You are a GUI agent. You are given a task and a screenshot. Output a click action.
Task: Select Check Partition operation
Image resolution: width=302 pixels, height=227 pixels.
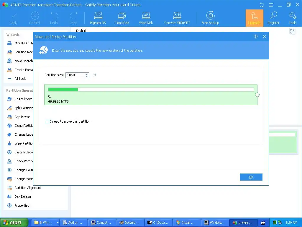[20, 161]
